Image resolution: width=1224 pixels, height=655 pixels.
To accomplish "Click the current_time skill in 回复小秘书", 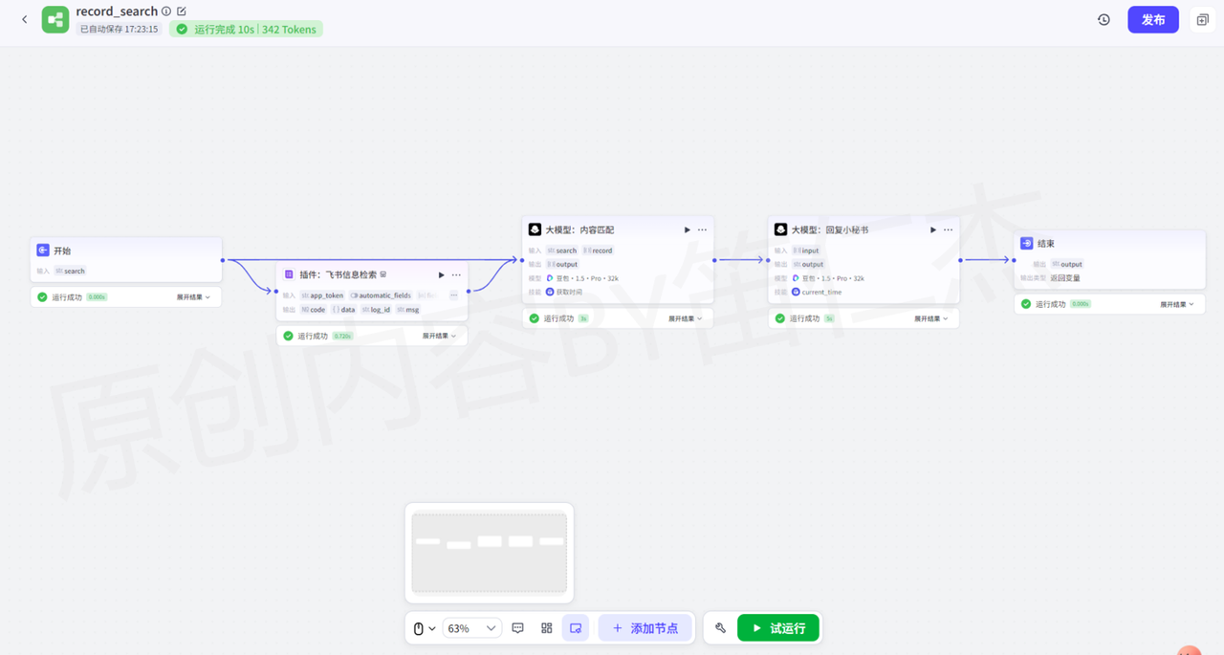I will point(817,292).
